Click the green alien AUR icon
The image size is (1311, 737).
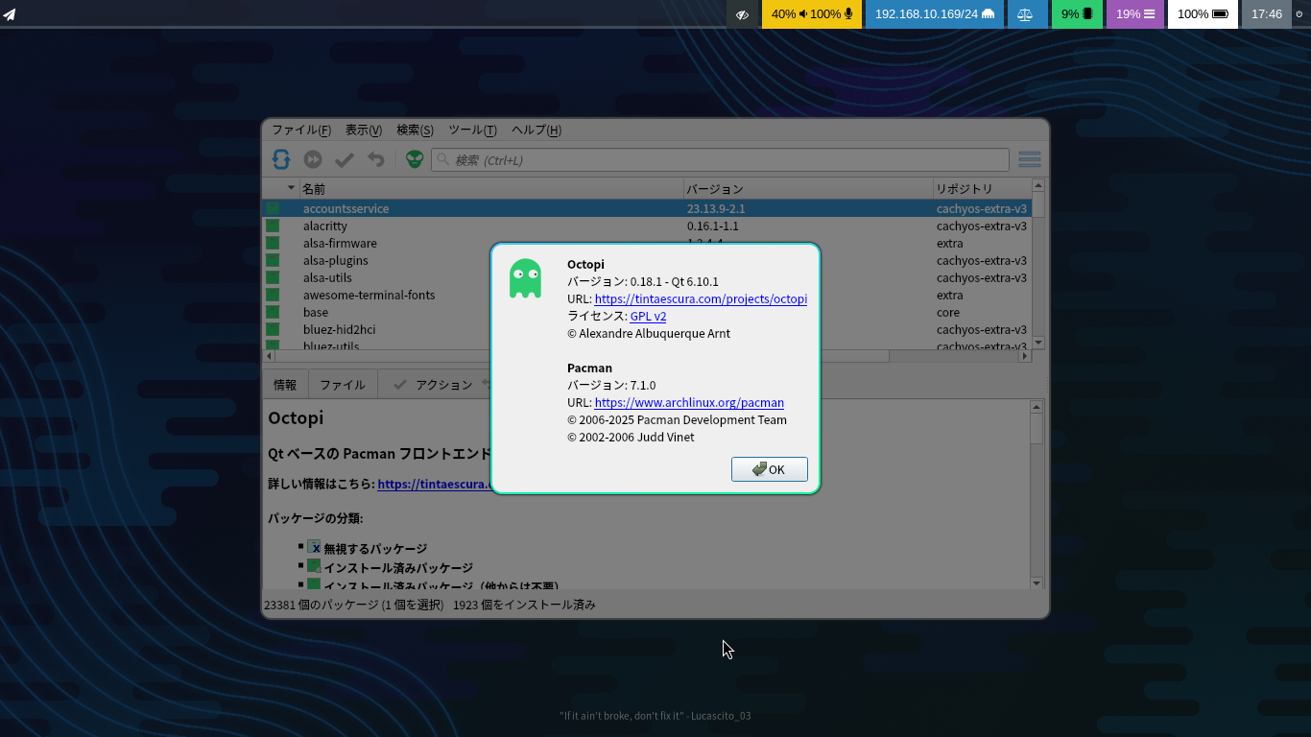tap(414, 159)
